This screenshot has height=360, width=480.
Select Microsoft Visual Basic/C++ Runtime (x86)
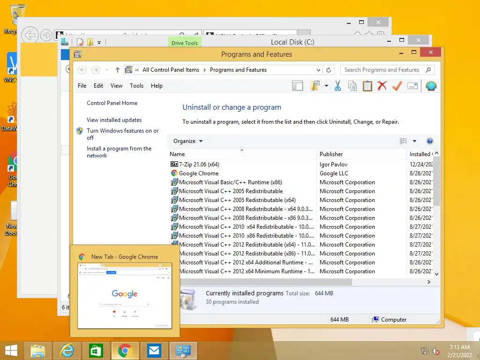tap(231, 182)
